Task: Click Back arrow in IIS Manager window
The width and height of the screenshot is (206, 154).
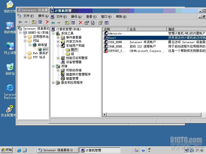Action: [x=20, y=22]
